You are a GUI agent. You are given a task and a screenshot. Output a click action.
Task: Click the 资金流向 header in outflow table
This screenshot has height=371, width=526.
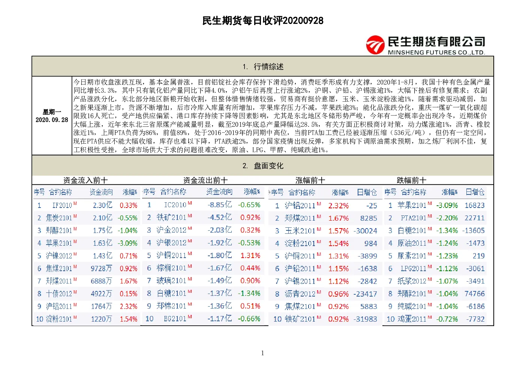point(219,191)
